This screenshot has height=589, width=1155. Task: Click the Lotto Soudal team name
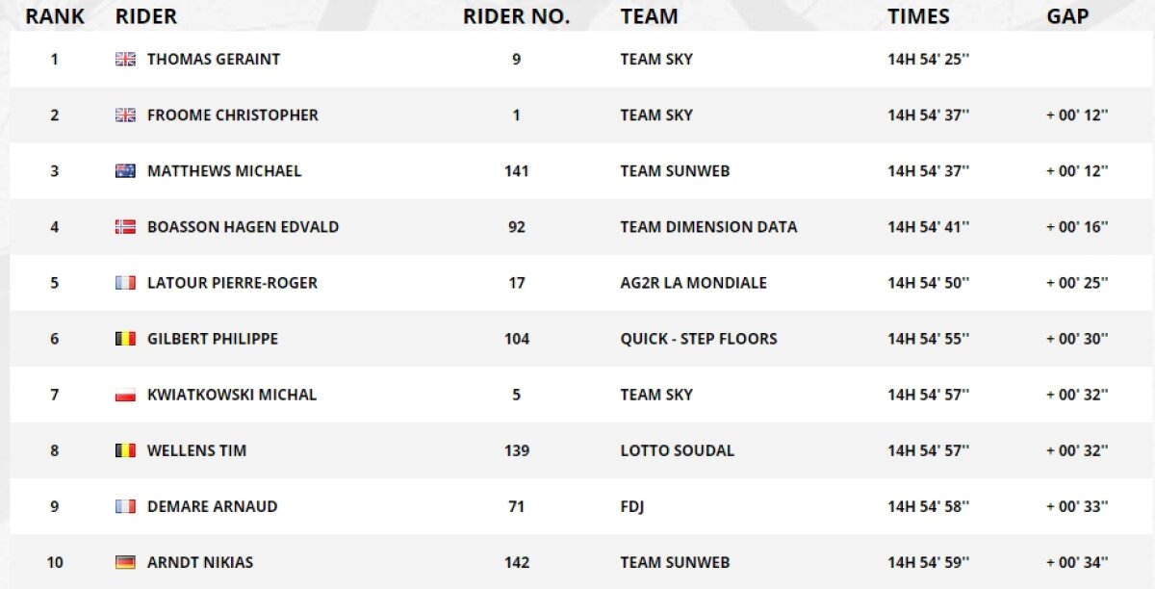(x=677, y=450)
